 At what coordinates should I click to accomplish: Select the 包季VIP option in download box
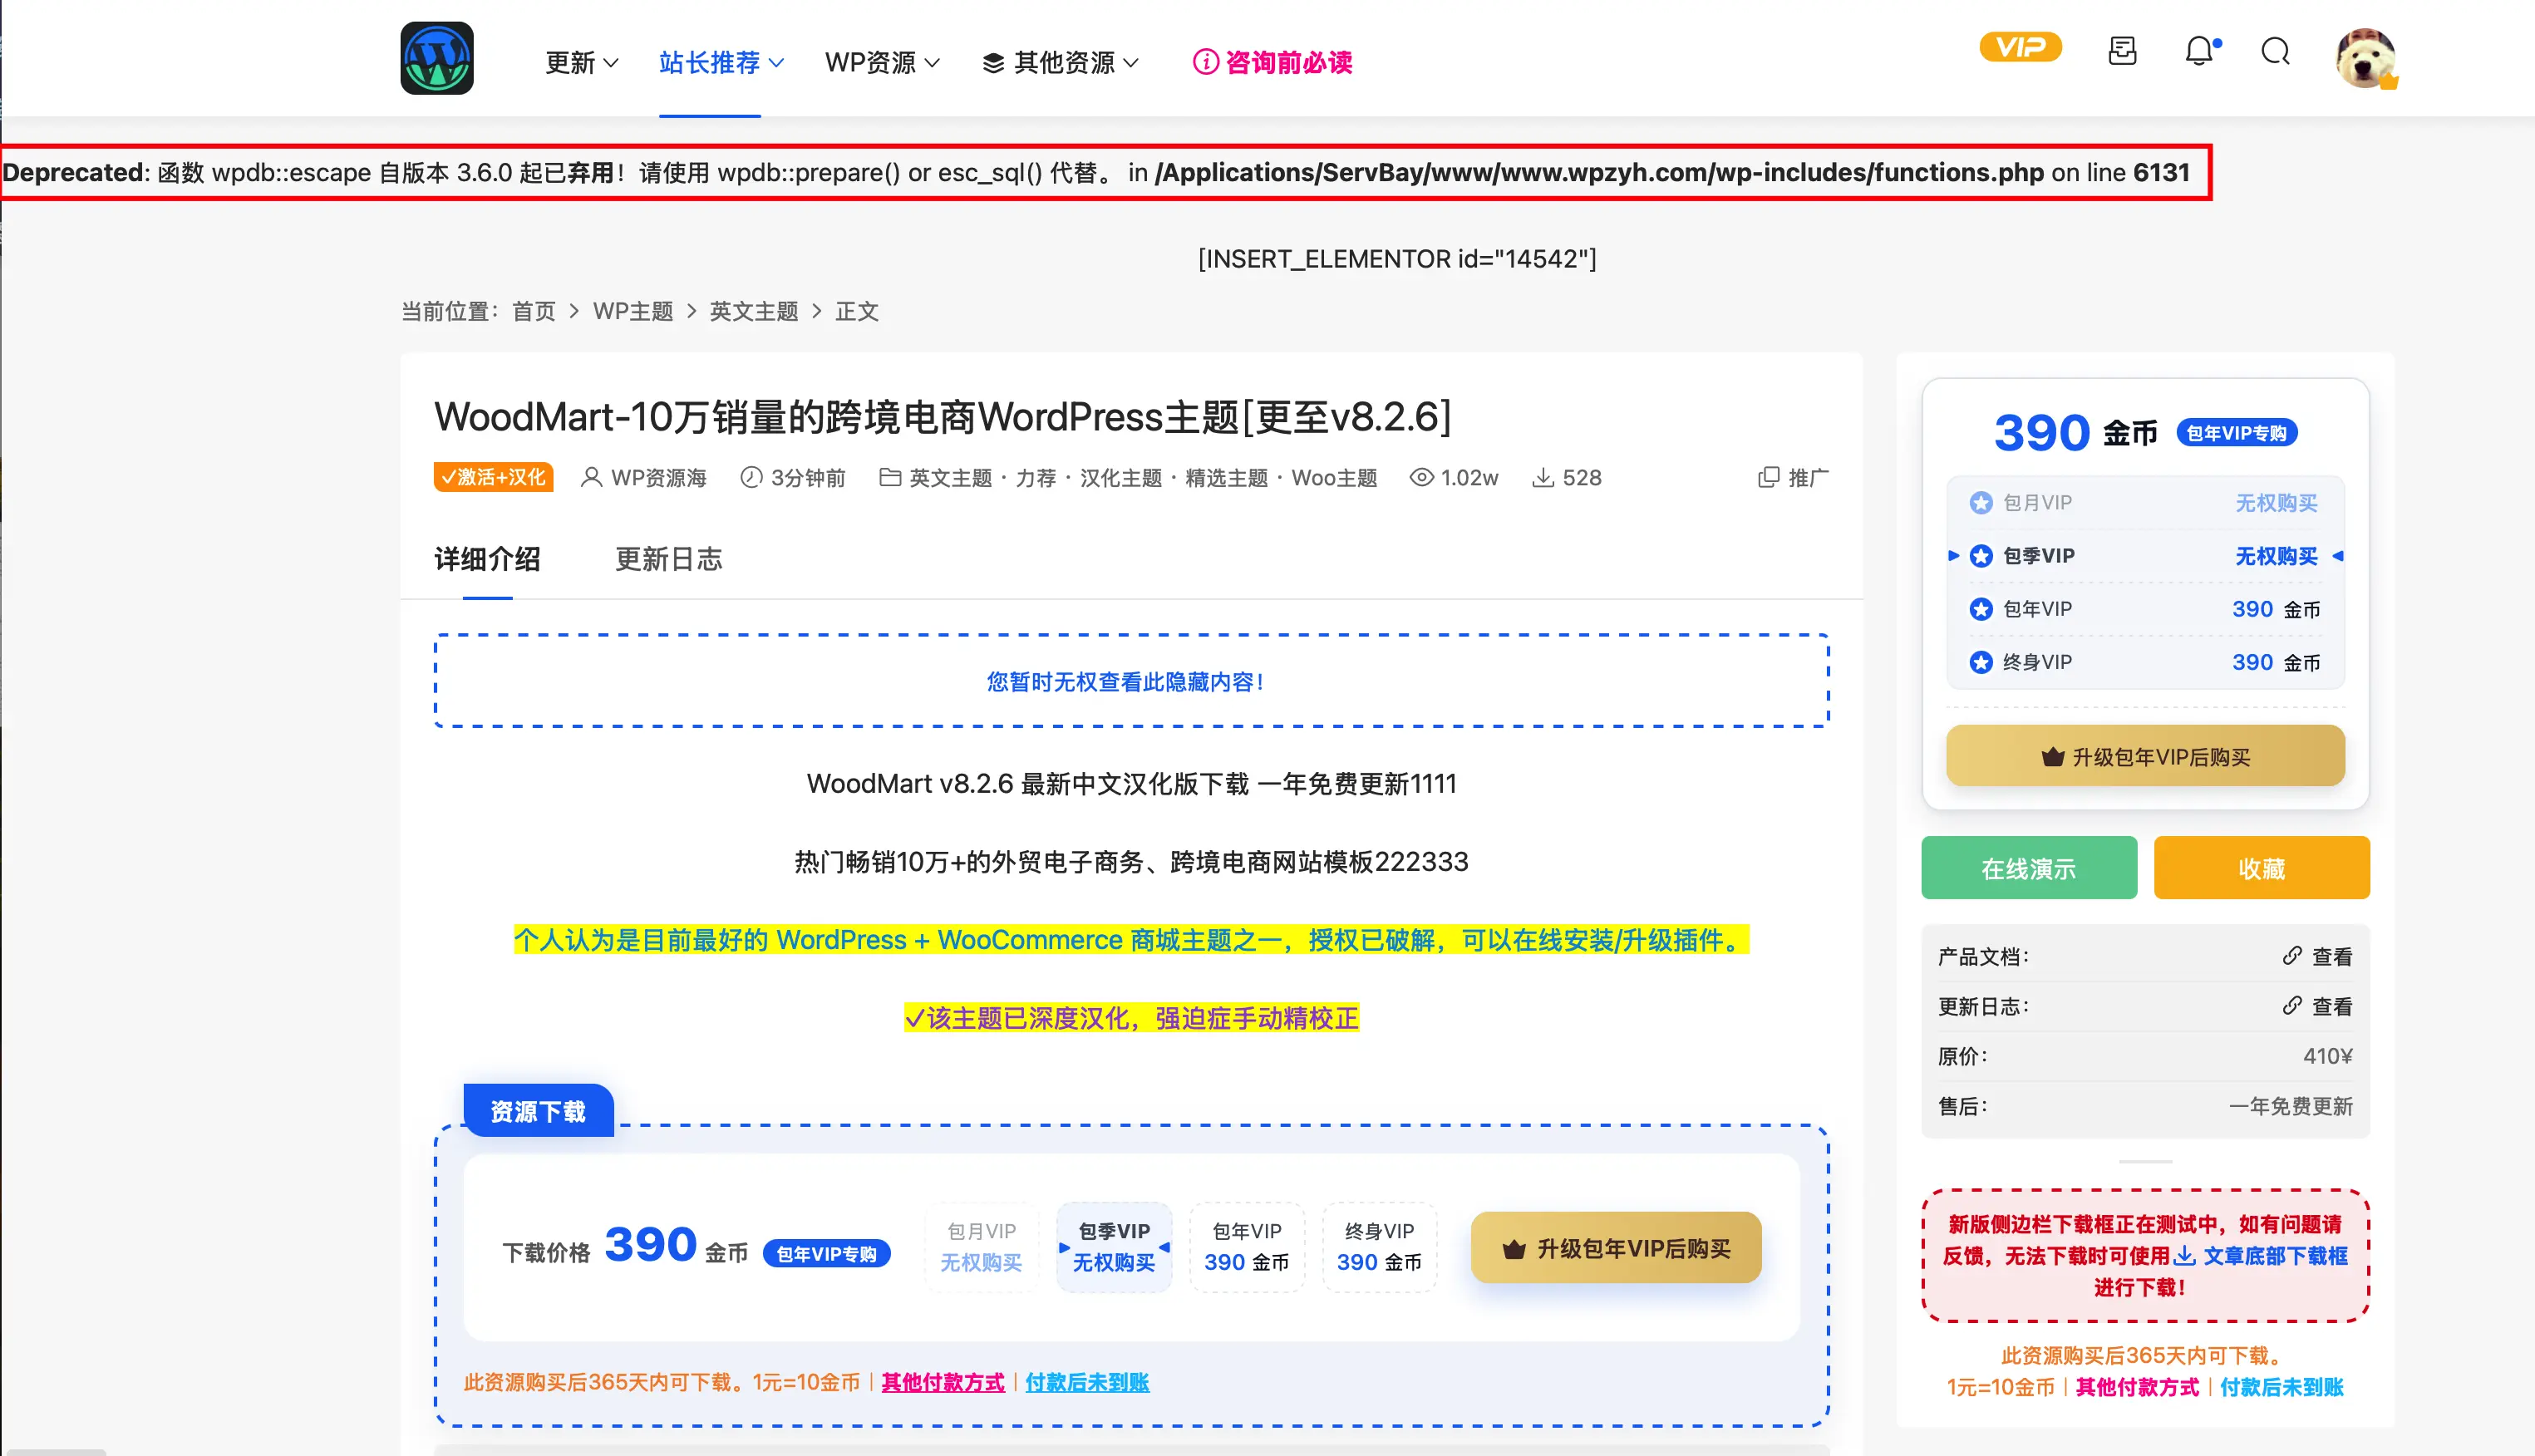click(1114, 1247)
